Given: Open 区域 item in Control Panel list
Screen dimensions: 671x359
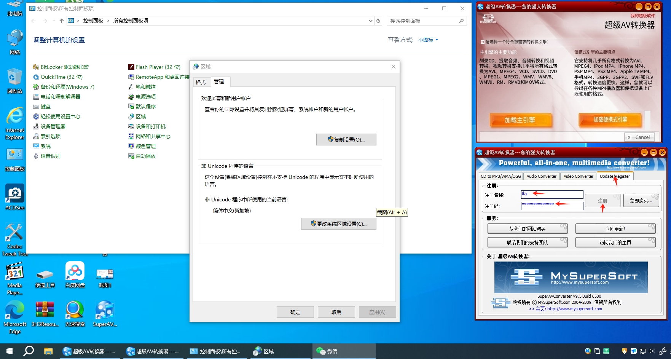Looking at the screenshot, I should (137, 116).
